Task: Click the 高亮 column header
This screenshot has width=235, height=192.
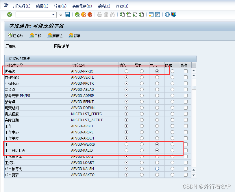Action: (186, 65)
